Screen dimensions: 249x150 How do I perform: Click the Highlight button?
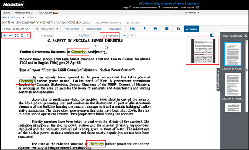point(84,35)
